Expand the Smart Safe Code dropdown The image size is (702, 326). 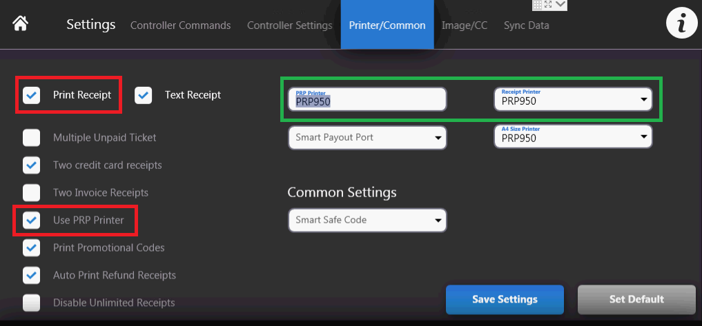pos(367,221)
